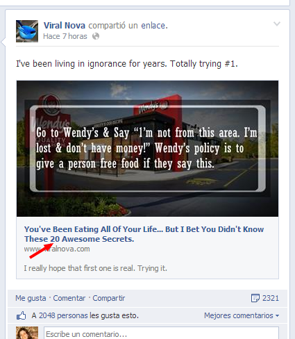Open the 2321 comments count
The height and width of the screenshot is (339, 295).
pos(271,298)
